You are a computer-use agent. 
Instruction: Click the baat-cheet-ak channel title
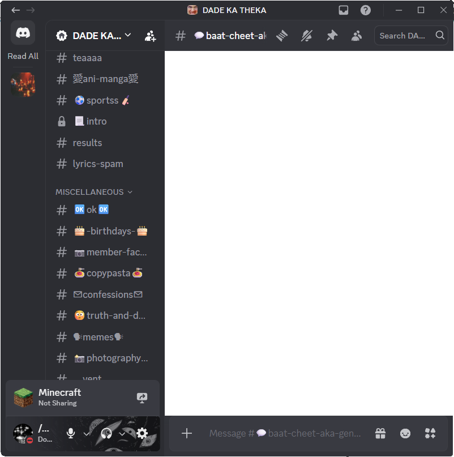tap(230, 36)
